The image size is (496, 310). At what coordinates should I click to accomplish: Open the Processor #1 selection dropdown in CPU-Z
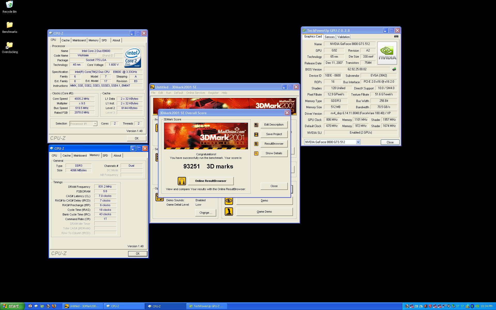pyautogui.click(x=95, y=124)
